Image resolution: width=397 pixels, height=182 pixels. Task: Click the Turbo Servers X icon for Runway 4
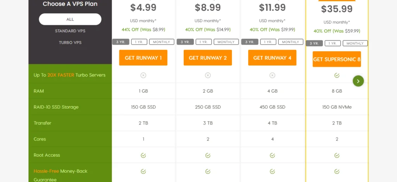click(x=272, y=75)
